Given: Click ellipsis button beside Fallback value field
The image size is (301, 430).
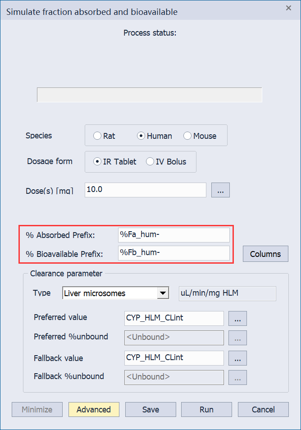Looking at the screenshot, I should [237, 358].
